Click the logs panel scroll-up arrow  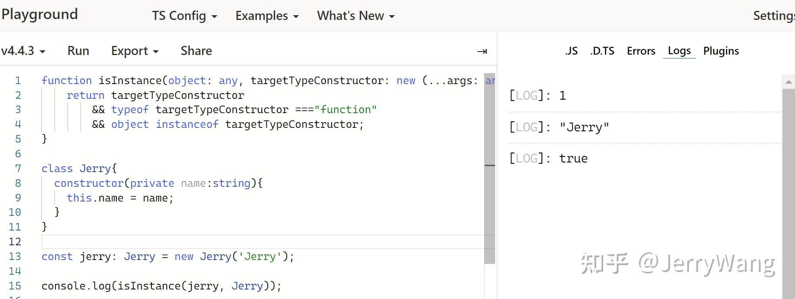coord(788,82)
